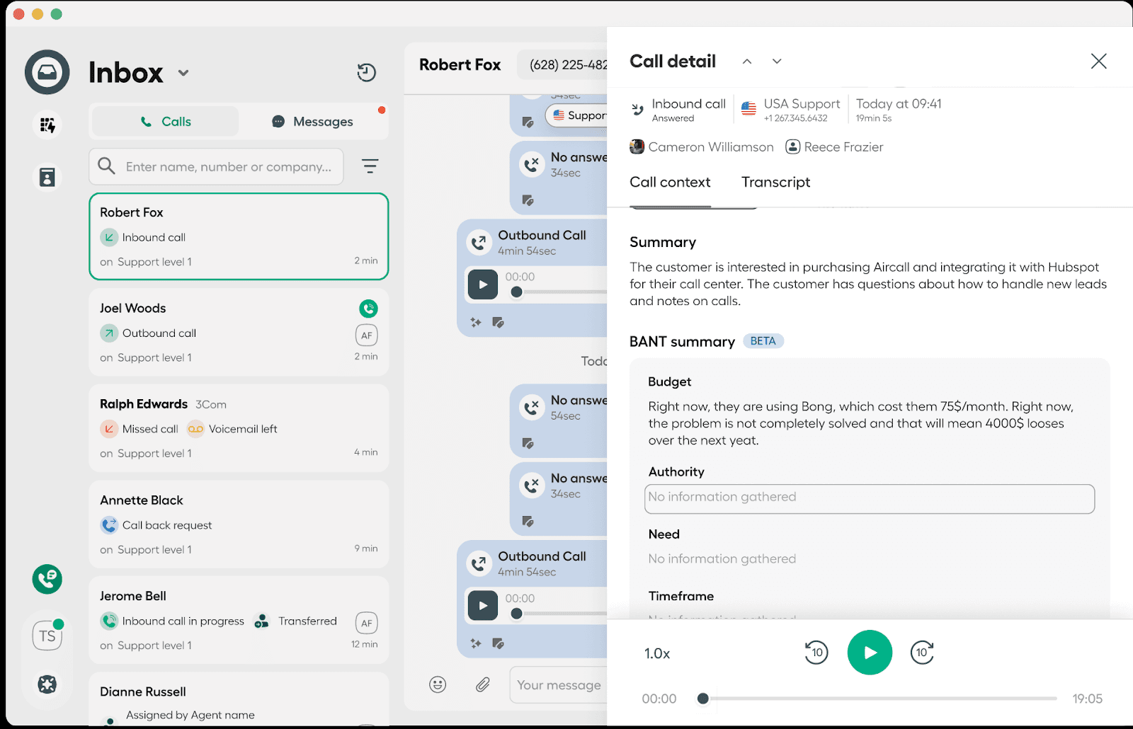Expand the Inbox dropdown arrow
The height and width of the screenshot is (729, 1133).
tap(183, 73)
